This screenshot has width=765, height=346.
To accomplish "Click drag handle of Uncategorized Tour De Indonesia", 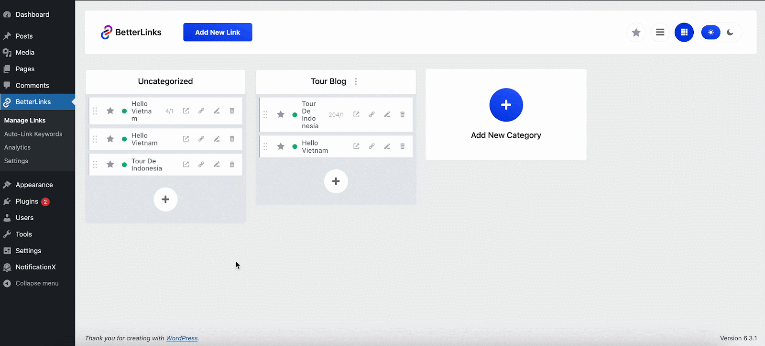I will coord(95,165).
